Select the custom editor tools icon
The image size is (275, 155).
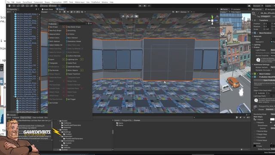(x=36, y=6)
